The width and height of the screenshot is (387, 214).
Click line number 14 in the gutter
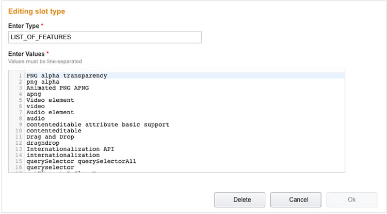point(19,155)
